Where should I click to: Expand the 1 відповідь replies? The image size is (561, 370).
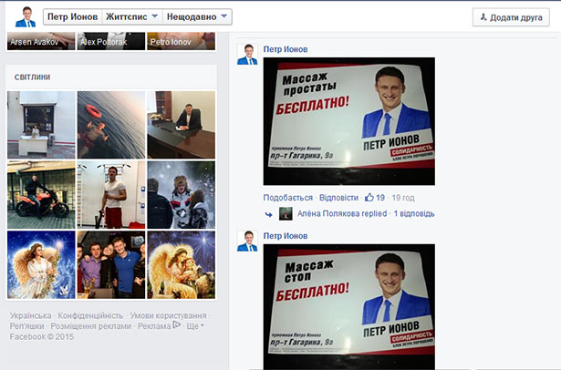414,214
